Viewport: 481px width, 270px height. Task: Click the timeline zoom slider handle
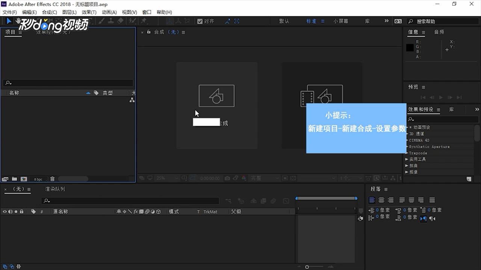(307, 267)
